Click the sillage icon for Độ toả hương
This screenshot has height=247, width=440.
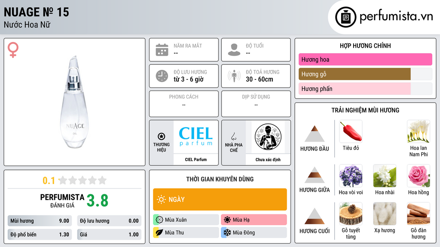[234, 76]
